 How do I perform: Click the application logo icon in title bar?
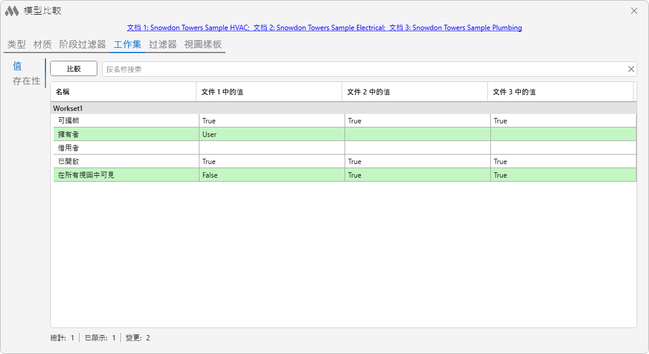coord(12,11)
